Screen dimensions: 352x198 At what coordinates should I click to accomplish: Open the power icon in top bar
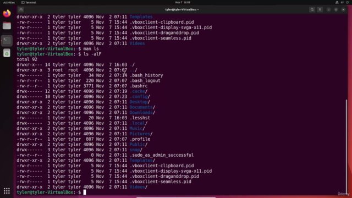(347, 2)
